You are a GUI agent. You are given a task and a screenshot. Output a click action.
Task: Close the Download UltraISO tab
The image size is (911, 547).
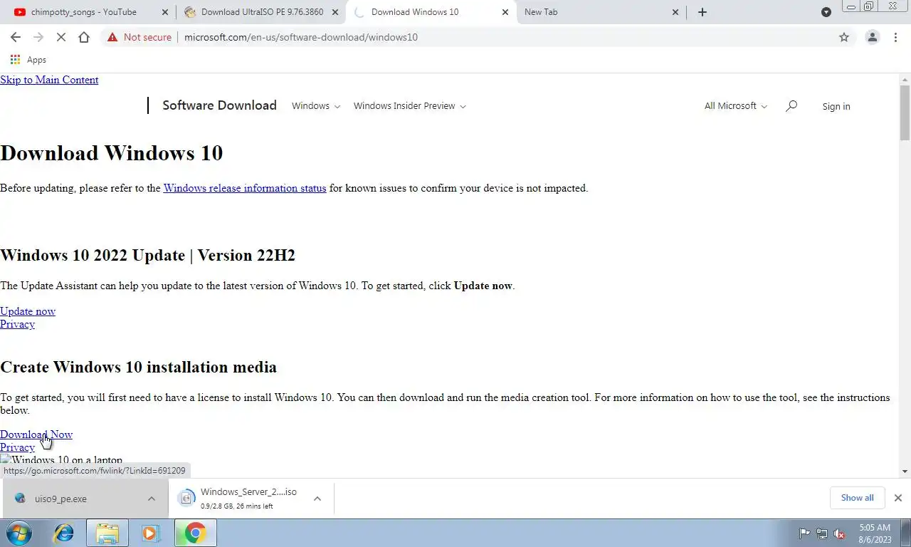[335, 12]
